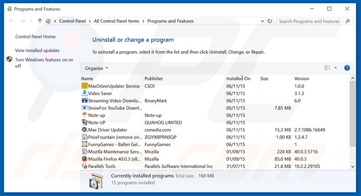The height and width of the screenshot is (196, 361).
Task: Open the Control Panel Home link
Action: (36, 36)
